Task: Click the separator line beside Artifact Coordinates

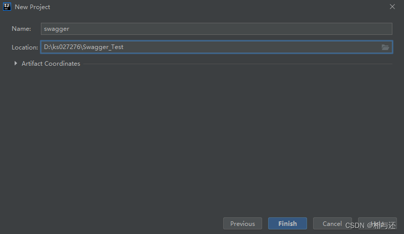Action: (x=237, y=64)
